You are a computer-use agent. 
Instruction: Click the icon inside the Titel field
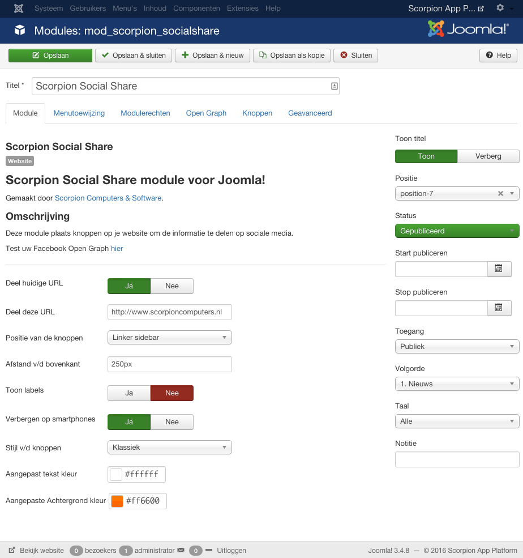334,86
